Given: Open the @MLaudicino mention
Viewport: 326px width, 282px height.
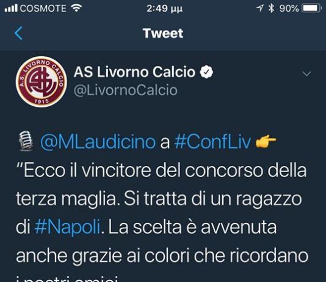Looking at the screenshot, I should point(98,142).
